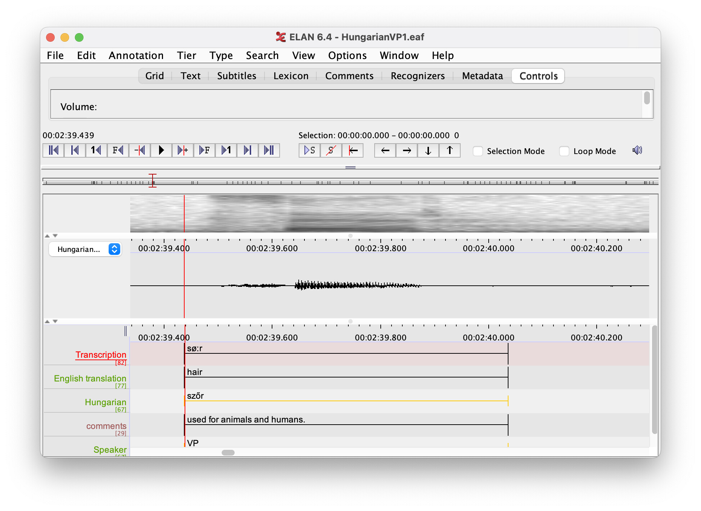Switch to the Text tab
The image size is (701, 511).
pos(190,76)
